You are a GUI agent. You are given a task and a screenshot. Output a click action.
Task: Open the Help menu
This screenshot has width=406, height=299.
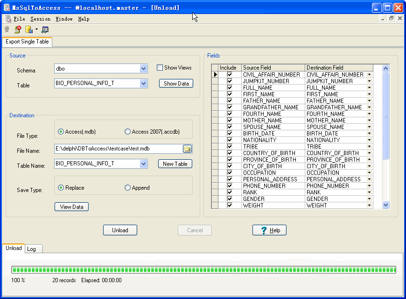tap(84, 19)
